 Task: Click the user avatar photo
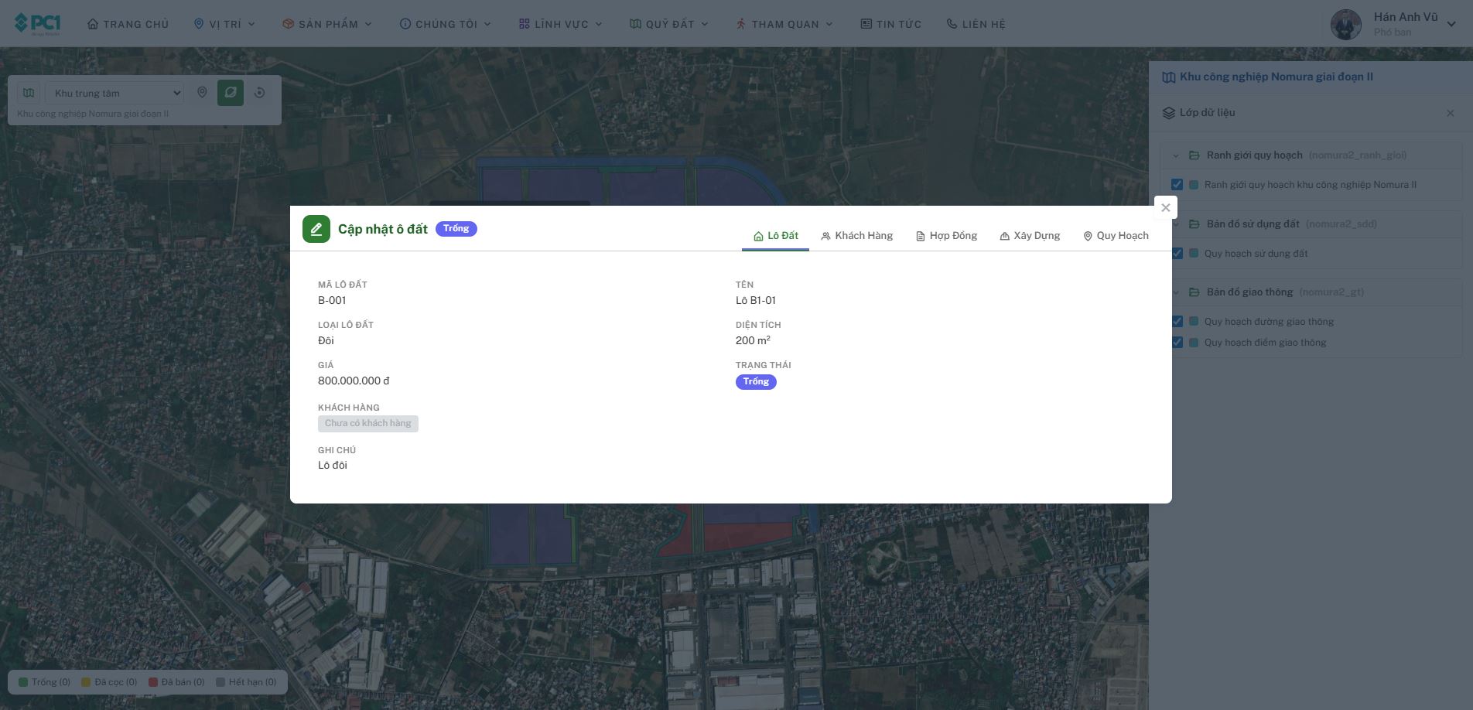coord(1345,24)
